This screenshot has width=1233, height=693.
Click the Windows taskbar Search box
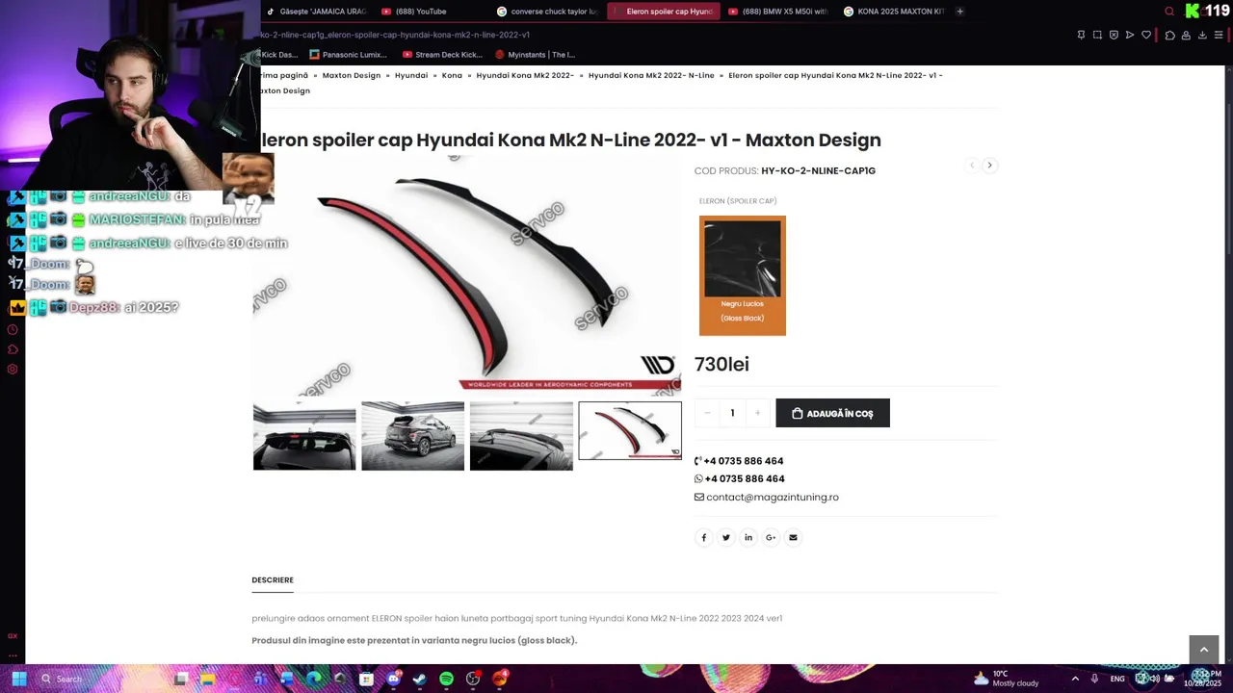(x=101, y=679)
